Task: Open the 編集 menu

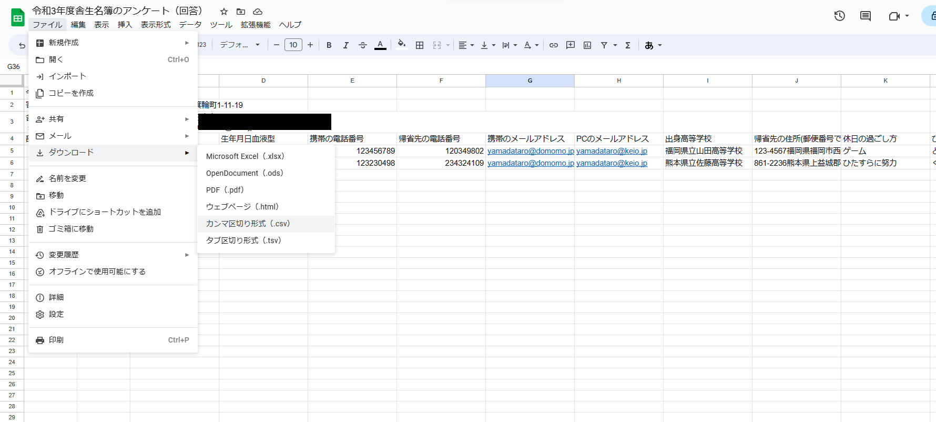Action: point(78,25)
